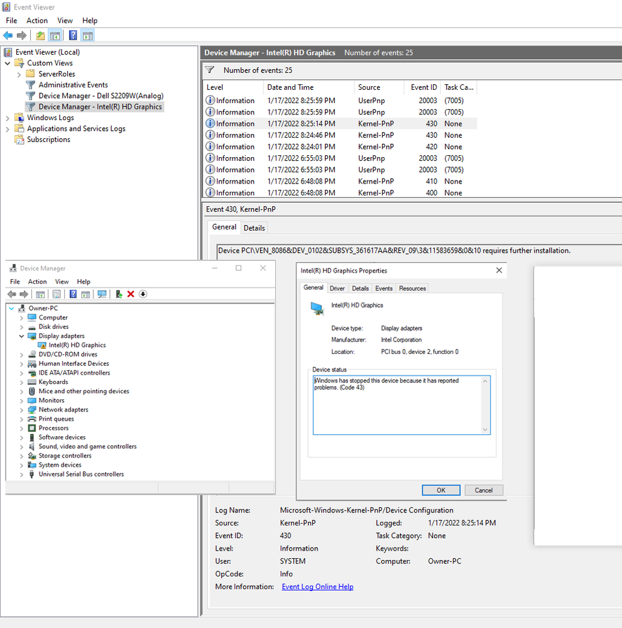
Task: Toggle Show/Hide Action Pane in Event Viewer
Action: pyautogui.click(x=88, y=36)
